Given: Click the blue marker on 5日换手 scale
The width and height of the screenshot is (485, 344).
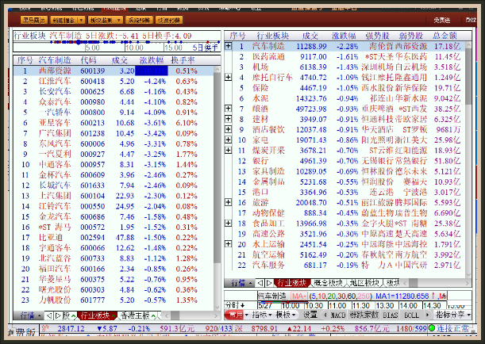Looking at the screenshot, I should pos(79,42).
